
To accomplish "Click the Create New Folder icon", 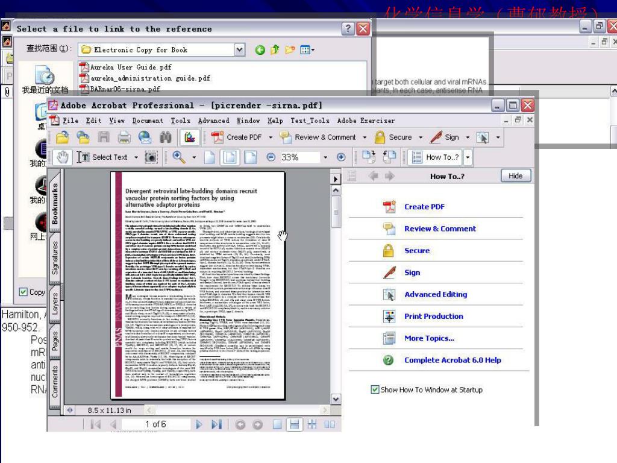I will (x=290, y=49).
